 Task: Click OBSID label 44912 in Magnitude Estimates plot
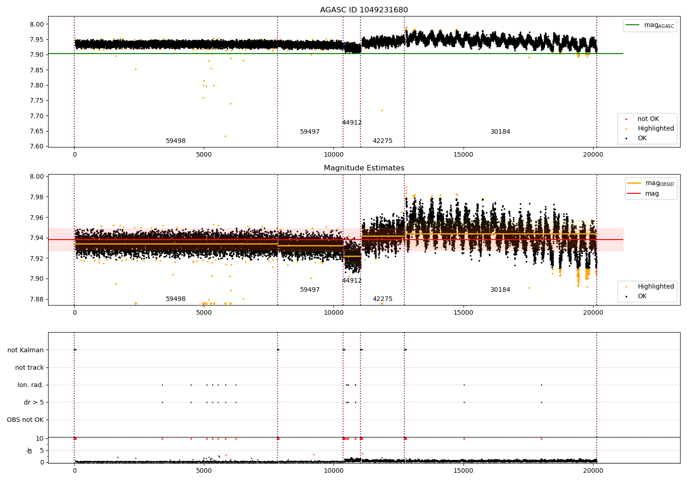[352, 281]
